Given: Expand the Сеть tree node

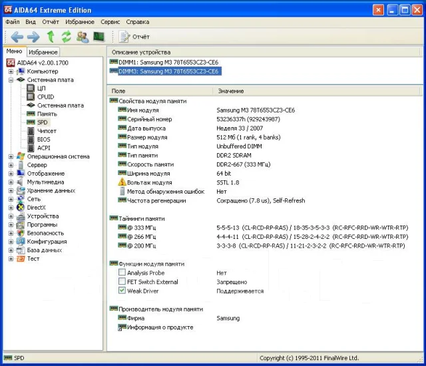Looking at the screenshot, I should coord(11,199).
